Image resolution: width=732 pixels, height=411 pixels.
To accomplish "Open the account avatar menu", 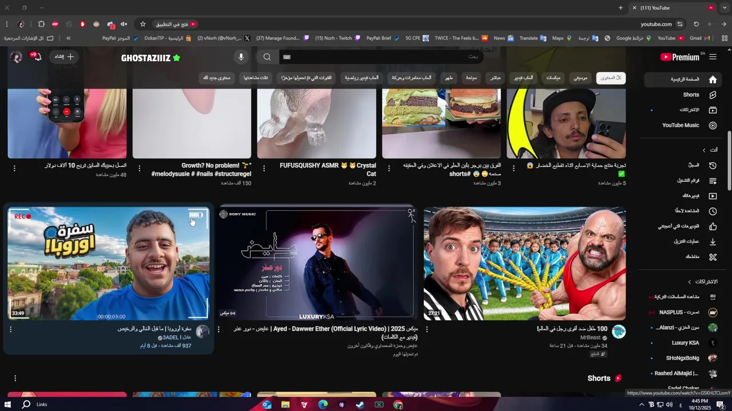I will [16, 57].
